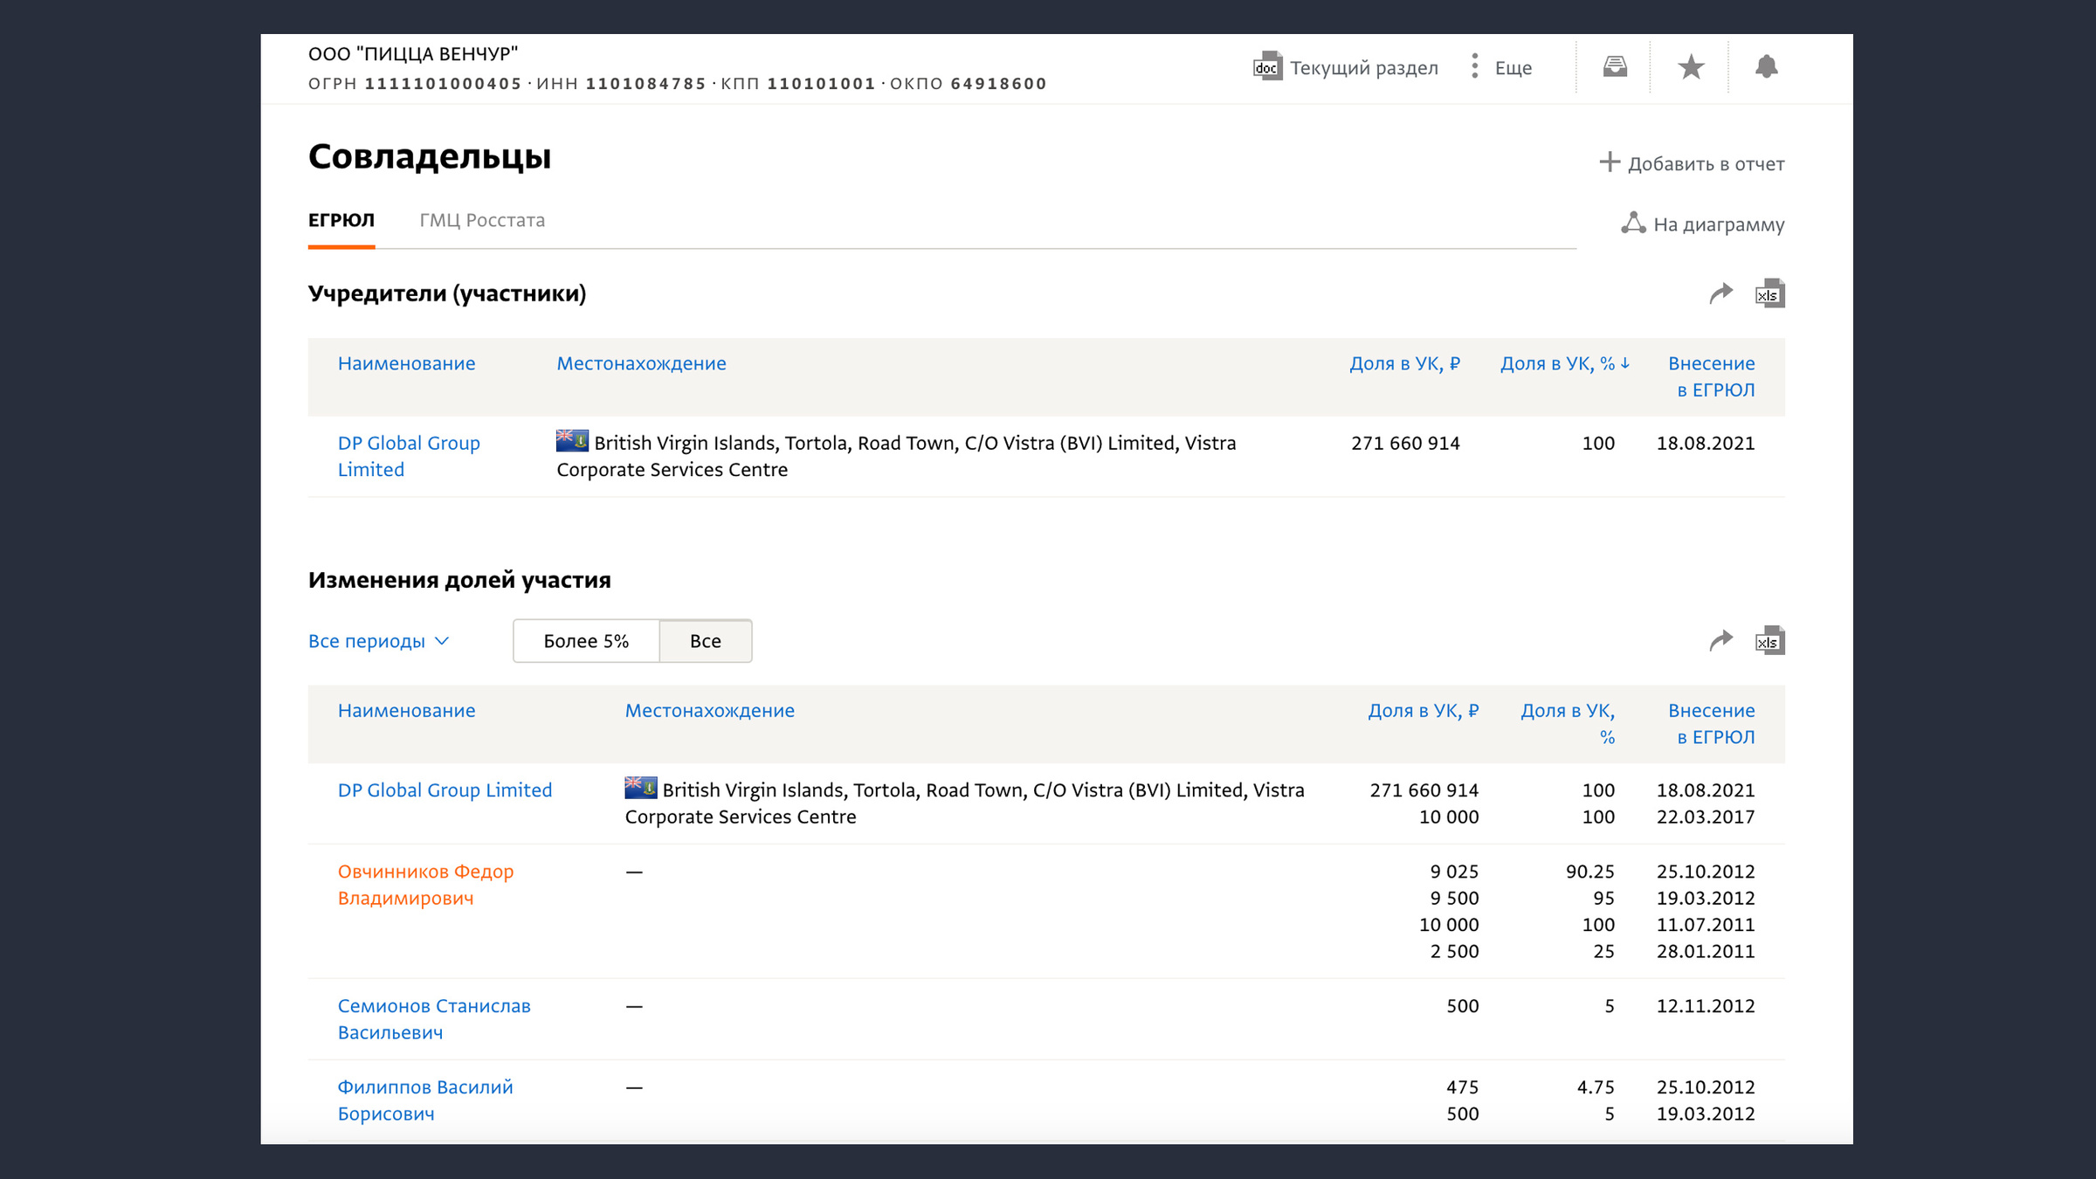The height and width of the screenshot is (1179, 2096).
Task: Sort share changes by Доля в УК, ₽ header
Action: 1424,710
